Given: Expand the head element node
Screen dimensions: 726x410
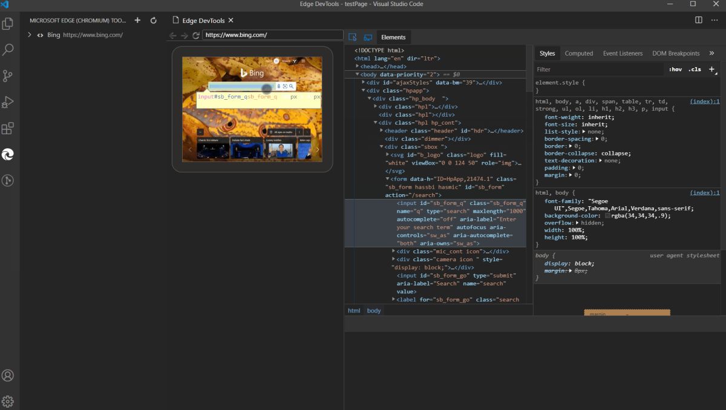Looking at the screenshot, I should 358,67.
